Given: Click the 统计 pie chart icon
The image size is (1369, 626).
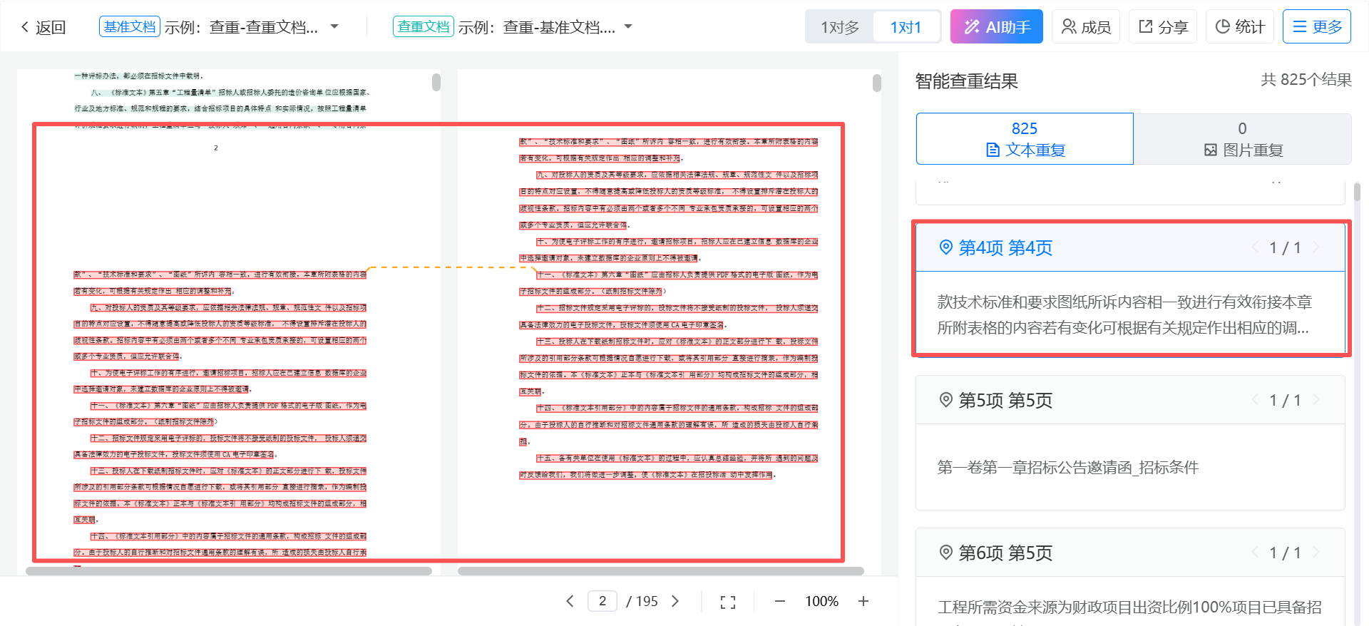Looking at the screenshot, I should (1223, 26).
